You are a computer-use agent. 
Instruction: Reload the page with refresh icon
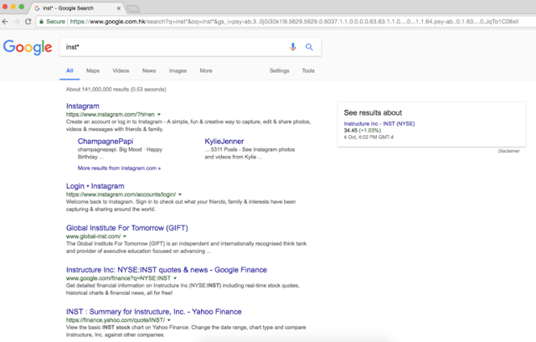pos(28,22)
